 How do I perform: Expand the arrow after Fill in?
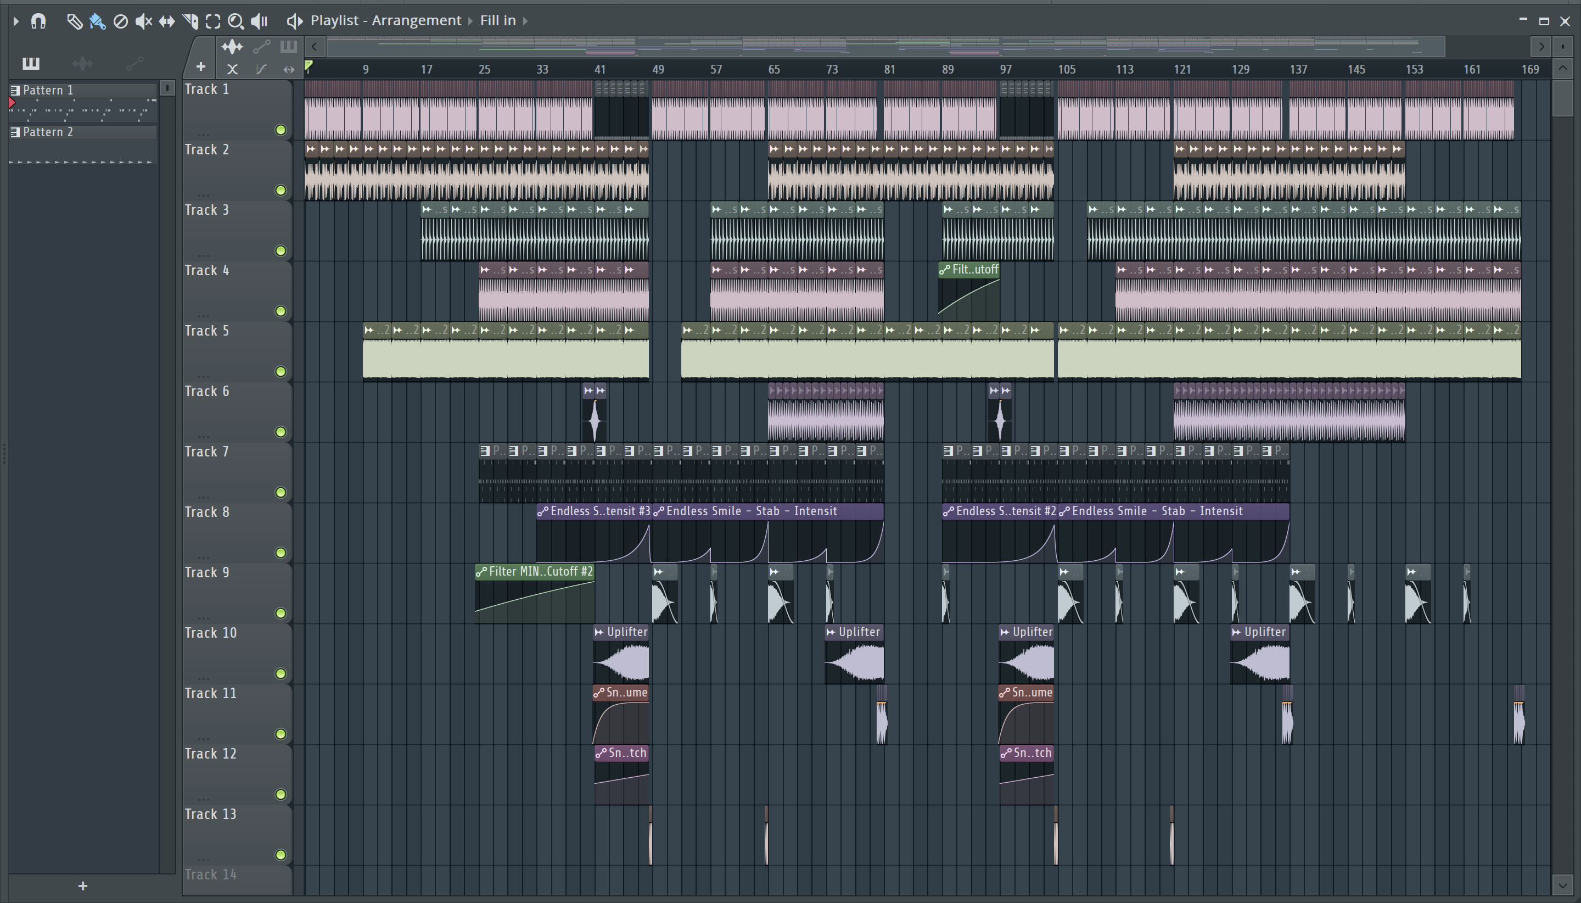pos(525,20)
